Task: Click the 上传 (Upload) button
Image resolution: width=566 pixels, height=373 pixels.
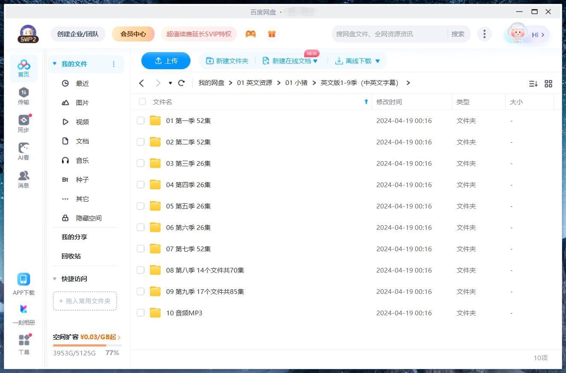Action: [166, 61]
